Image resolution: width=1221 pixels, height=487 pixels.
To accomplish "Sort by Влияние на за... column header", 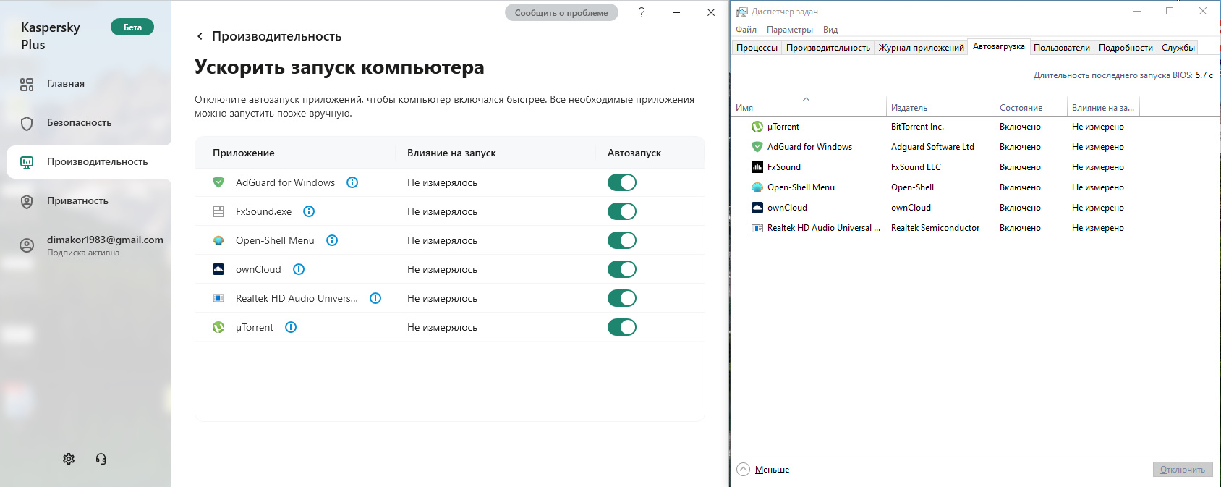I will [1103, 107].
